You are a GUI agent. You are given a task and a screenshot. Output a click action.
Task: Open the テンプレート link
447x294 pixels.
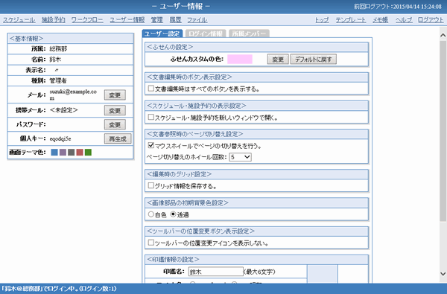351,20
